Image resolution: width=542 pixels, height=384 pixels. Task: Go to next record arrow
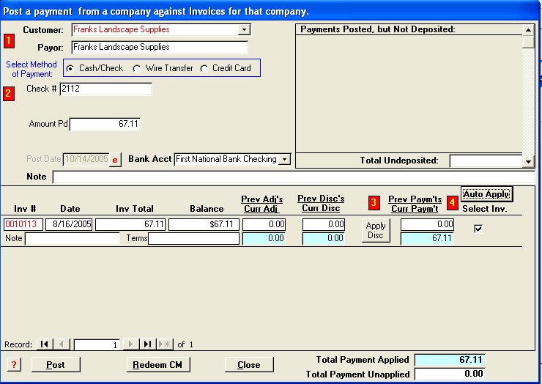(x=131, y=344)
